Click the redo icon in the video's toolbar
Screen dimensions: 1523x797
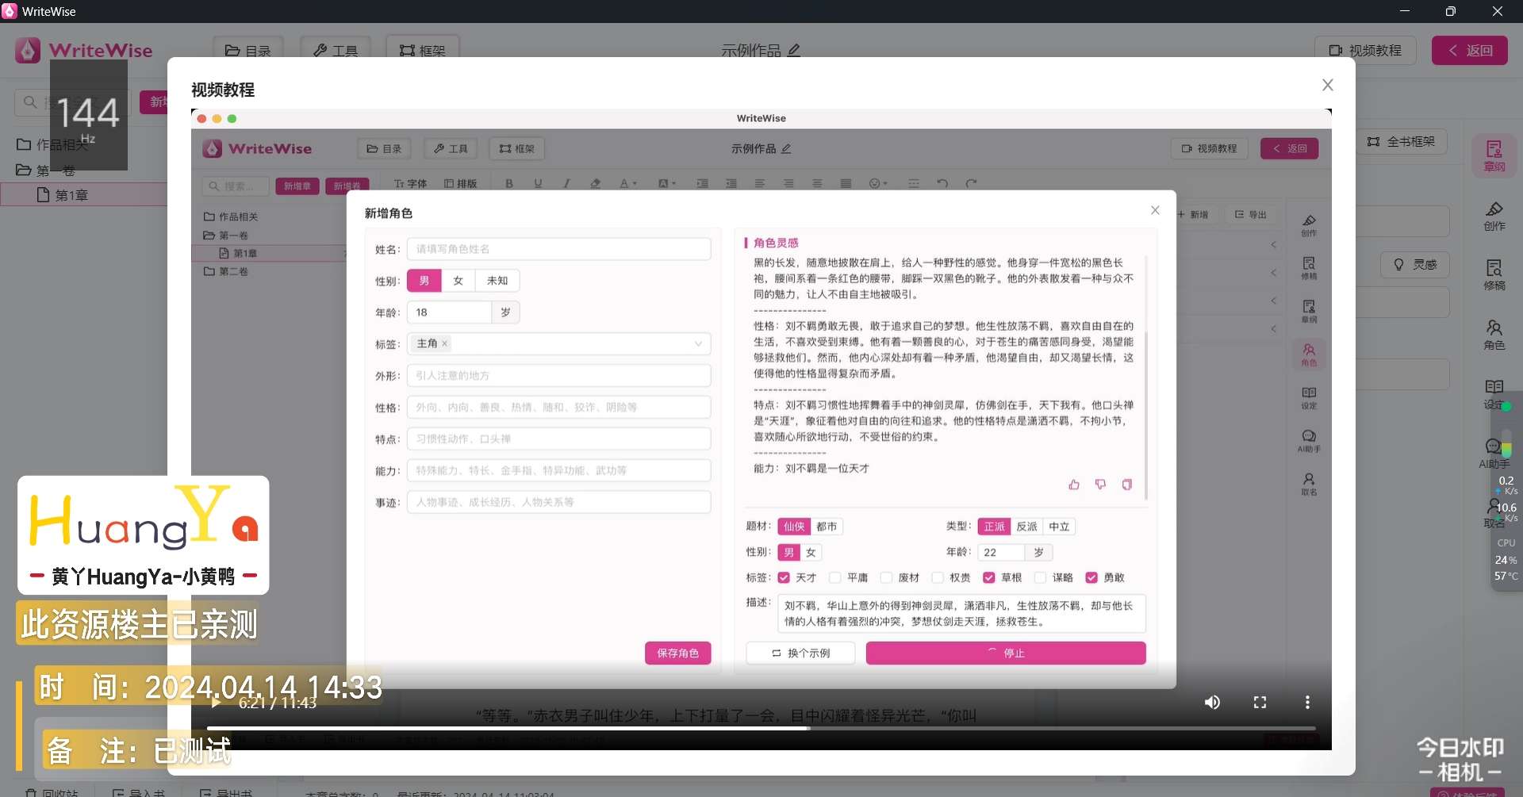[971, 183]
